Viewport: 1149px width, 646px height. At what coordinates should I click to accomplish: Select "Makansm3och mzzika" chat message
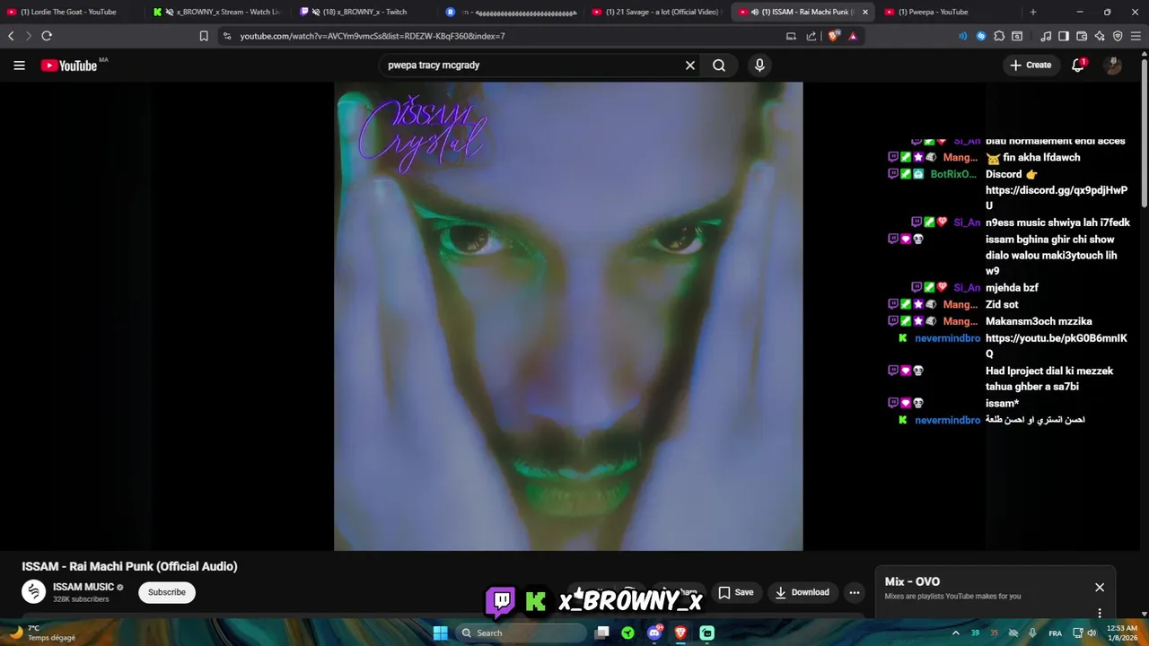pyautogui.click(x=1039, y=321)
